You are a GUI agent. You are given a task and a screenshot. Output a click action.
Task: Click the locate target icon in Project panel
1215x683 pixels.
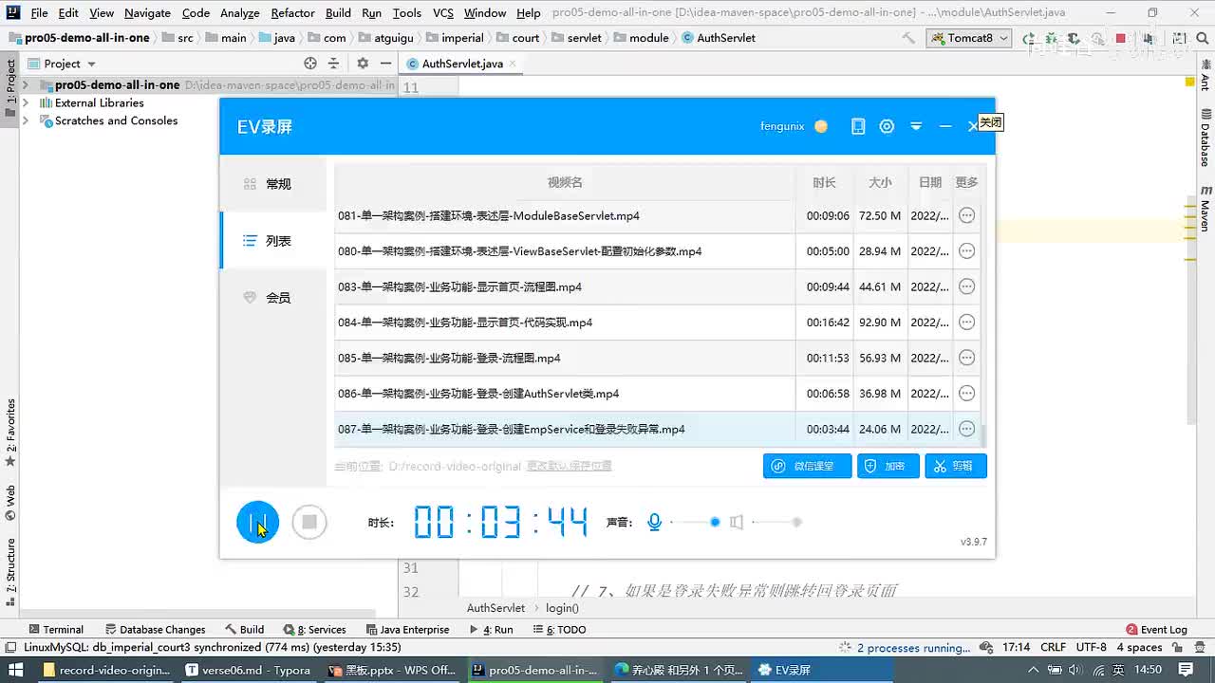pos(309,64)
